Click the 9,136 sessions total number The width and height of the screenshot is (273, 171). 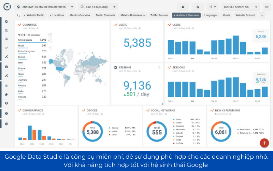click(x=137, y=85)
